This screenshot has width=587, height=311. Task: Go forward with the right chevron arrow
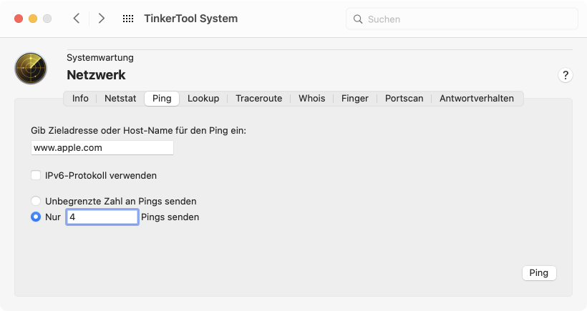101,19
